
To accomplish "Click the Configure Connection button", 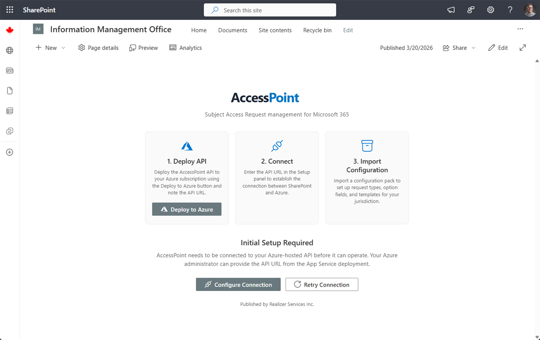I will click(238, 284).
